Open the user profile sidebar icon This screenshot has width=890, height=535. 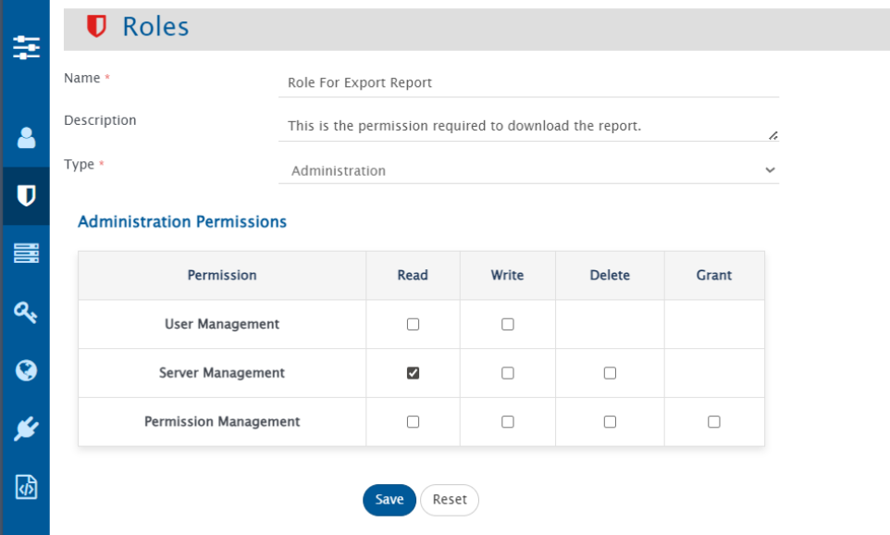pos(26,137)
